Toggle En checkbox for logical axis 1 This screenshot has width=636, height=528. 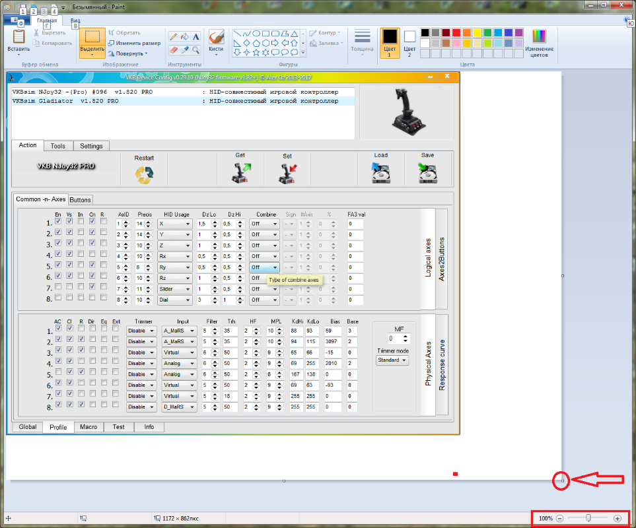(58, 221)
